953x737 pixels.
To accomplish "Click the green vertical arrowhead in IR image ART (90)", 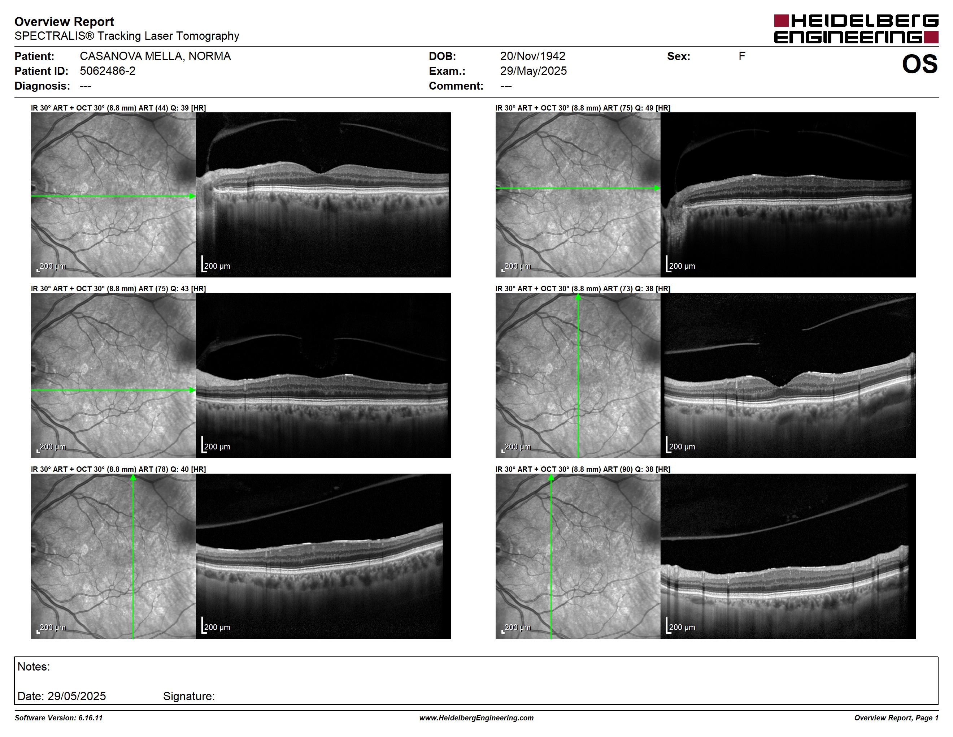I will [551, 478].
